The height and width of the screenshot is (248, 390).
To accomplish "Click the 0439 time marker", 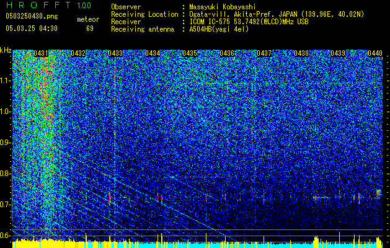I will pos(338,53).
